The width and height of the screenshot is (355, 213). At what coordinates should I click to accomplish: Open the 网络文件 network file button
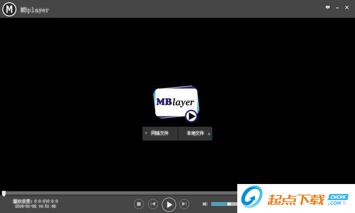click(160, 133)
